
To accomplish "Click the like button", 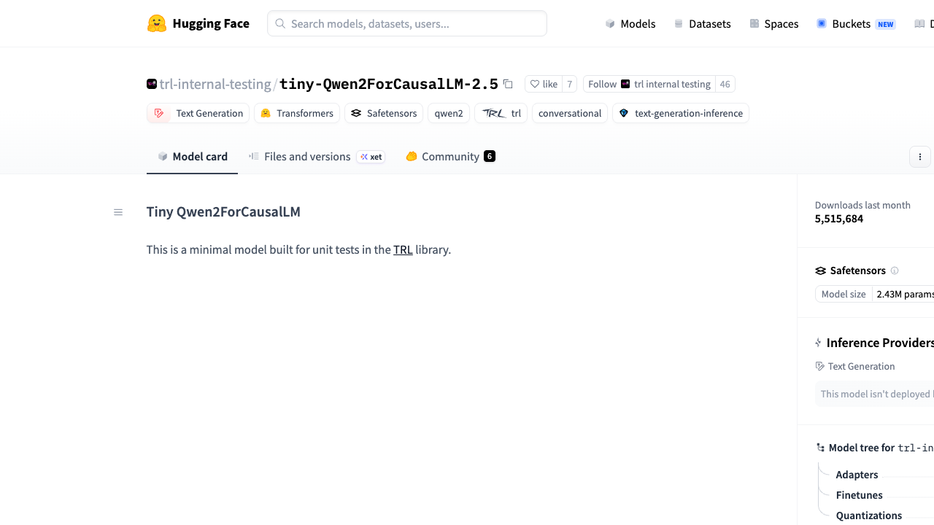I will 543,84.
